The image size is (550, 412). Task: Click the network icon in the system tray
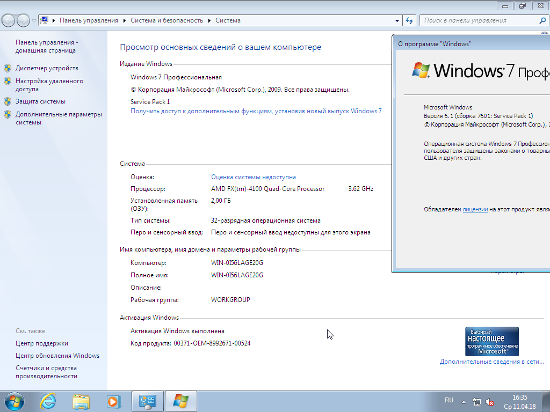tap(477, 402)
